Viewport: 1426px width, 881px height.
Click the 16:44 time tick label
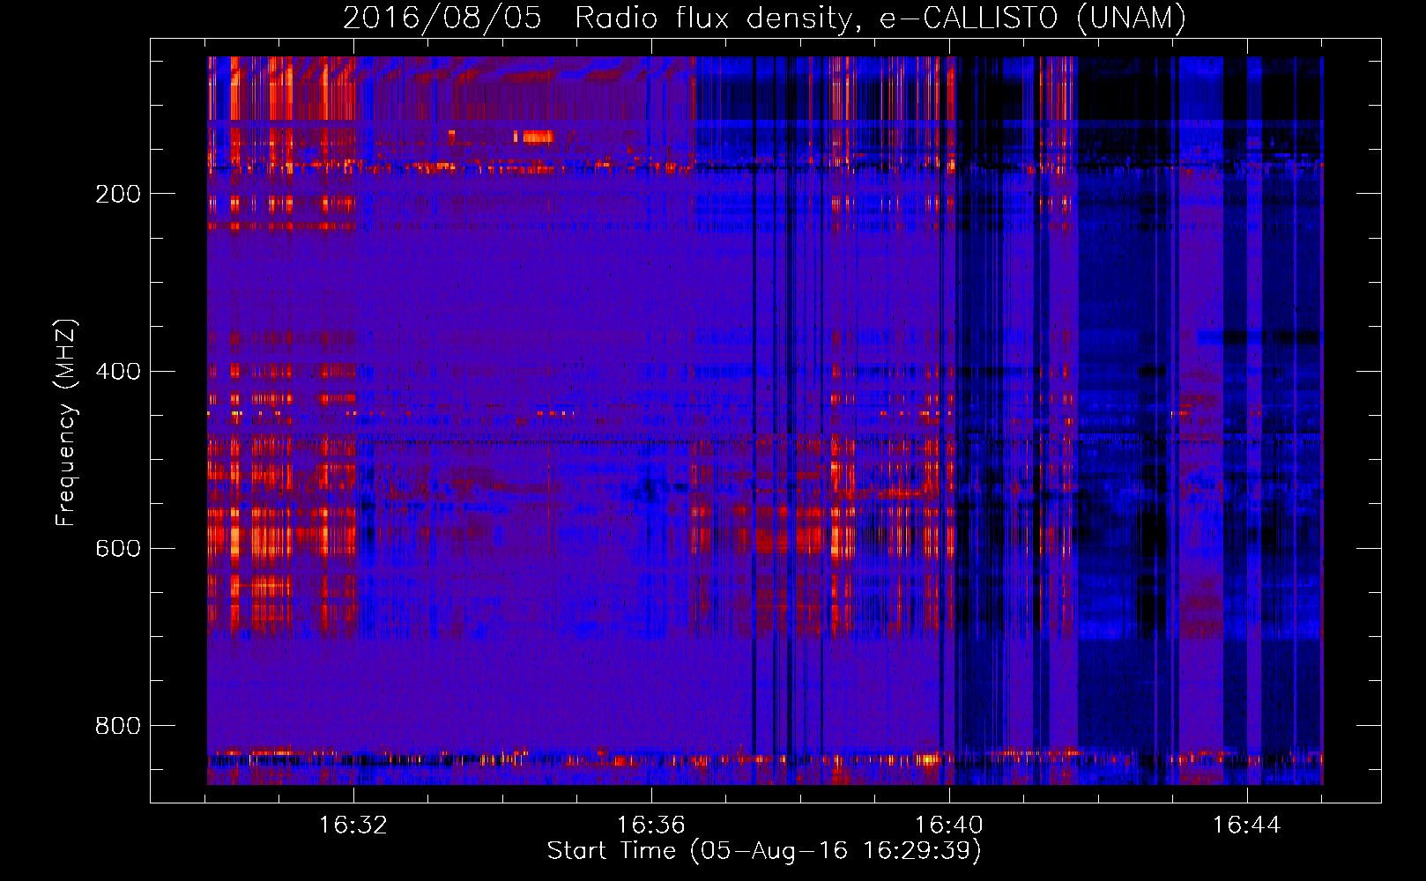pos(1247,825)
